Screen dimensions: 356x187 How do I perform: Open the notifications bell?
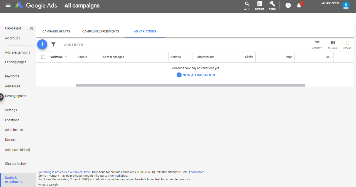tap(299, 5)
